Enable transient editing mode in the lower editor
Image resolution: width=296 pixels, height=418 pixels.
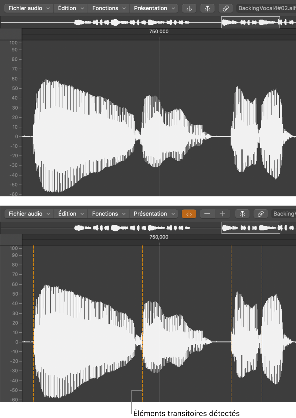pyautogui.click(x=189, y=214)
